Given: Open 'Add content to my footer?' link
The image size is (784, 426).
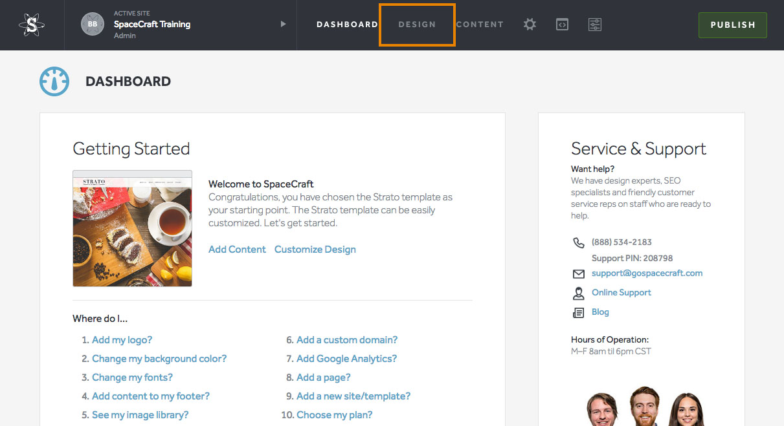Looking at the screenshot, I should click(x=151, y=396).
